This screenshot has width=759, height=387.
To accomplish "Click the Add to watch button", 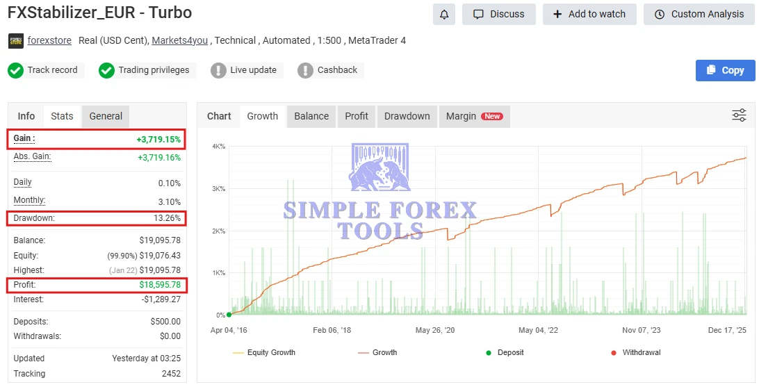I will [x=589, y=14].
